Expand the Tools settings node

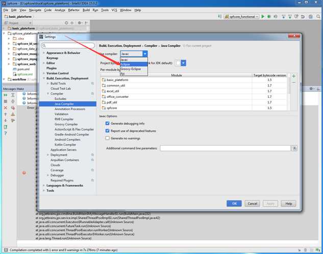click(x=44, y=191)
